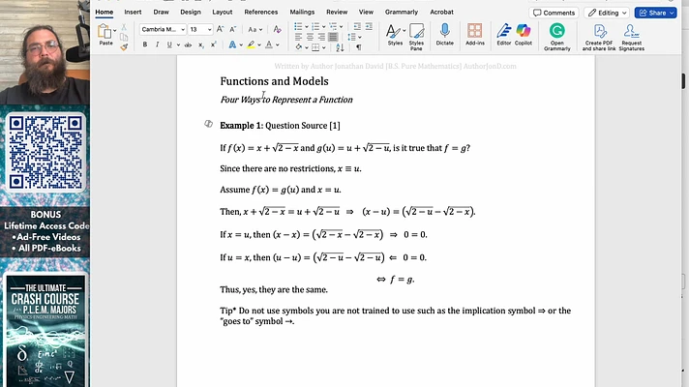Open the Add-ins gallery
The width and height of the screenshot is (689, 387).
(x=474, y=35)
